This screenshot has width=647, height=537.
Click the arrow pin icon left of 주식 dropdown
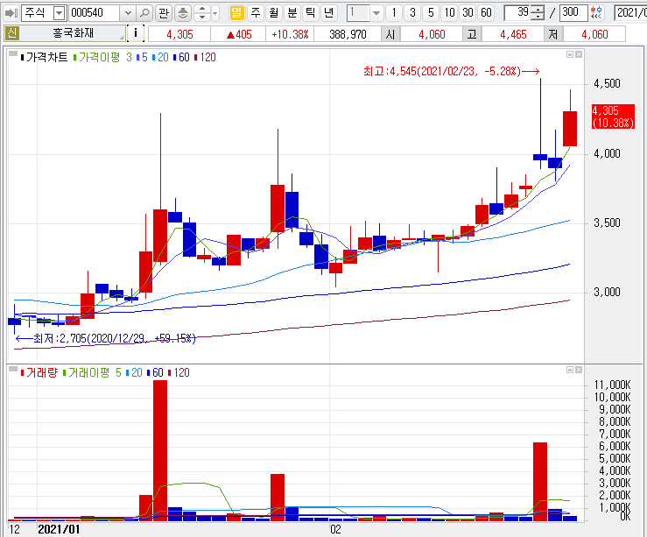tap(11, 13)
